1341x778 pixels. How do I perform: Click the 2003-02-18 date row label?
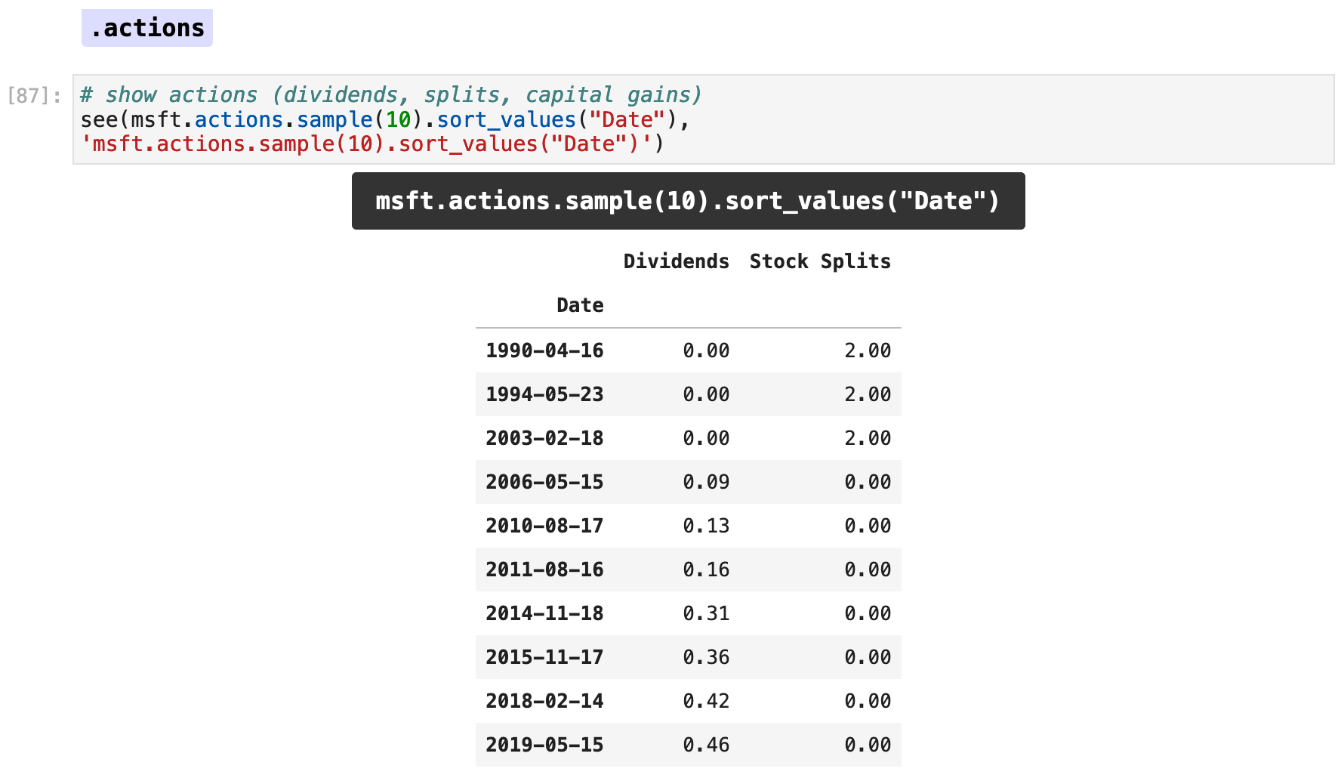[x=544, y=438]
